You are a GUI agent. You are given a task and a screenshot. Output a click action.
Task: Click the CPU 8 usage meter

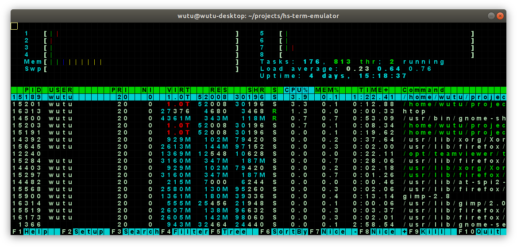point(367,55)
